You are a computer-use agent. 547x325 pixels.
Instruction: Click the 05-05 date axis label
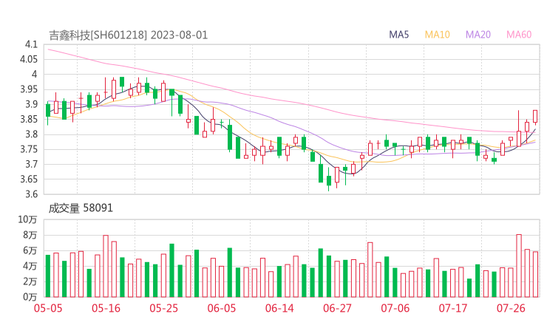click(48, 308)
